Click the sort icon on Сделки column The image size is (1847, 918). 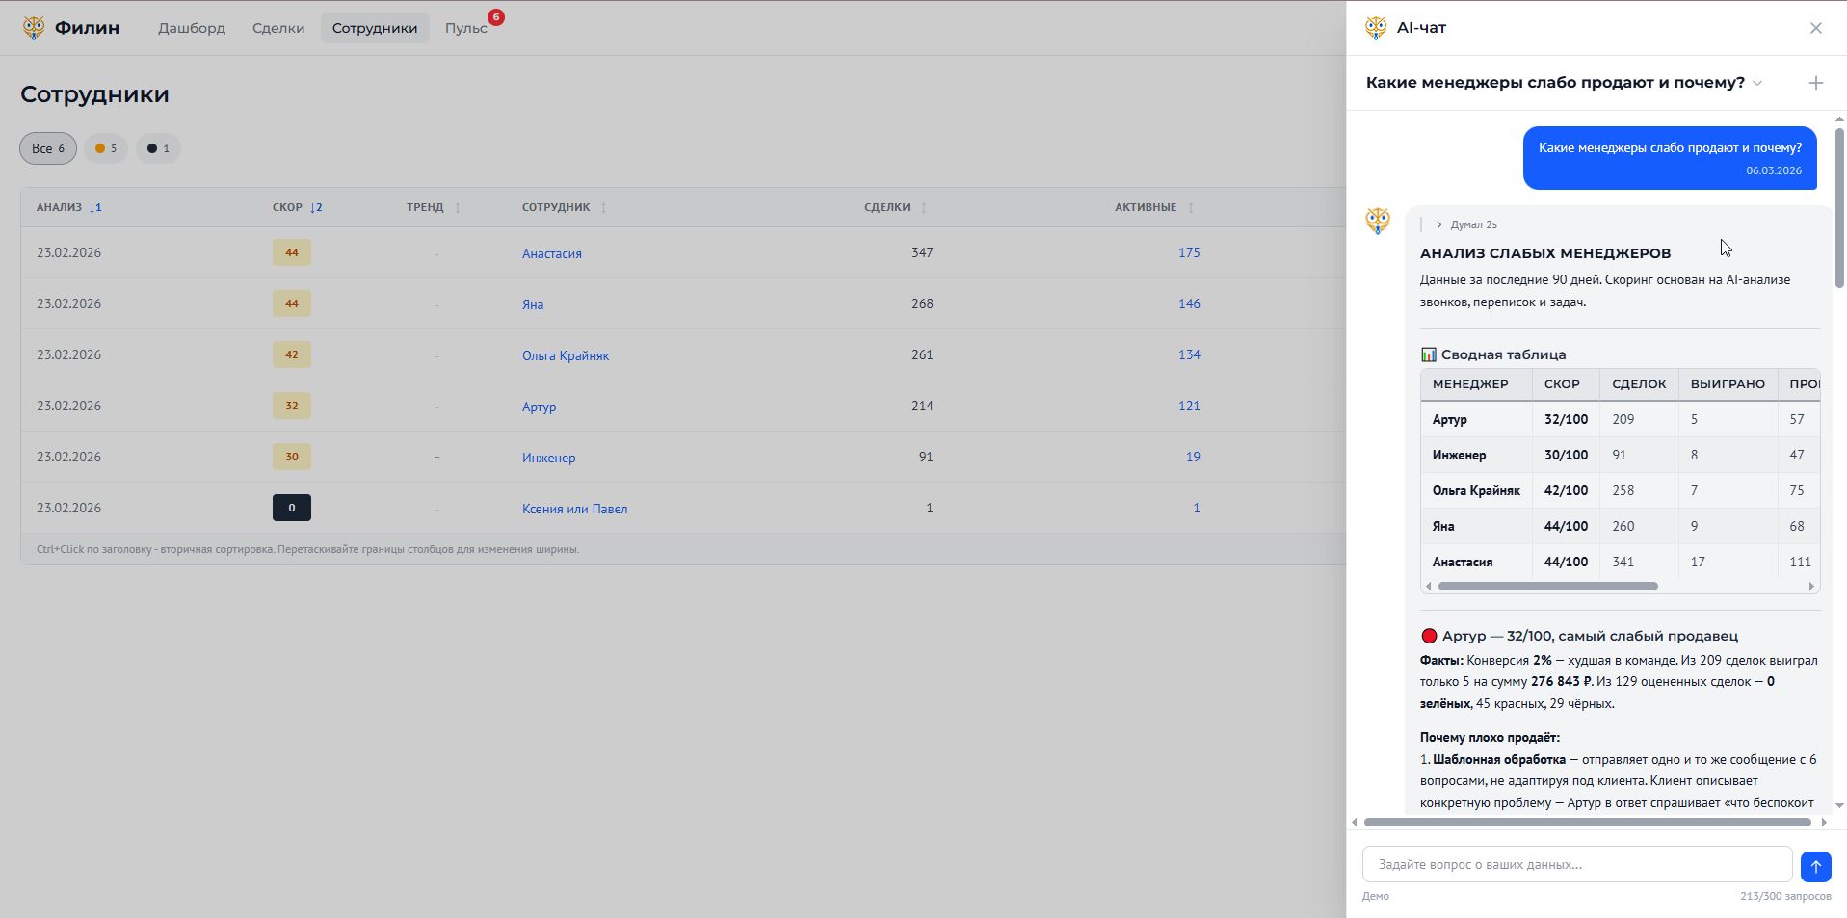[923, 208]
